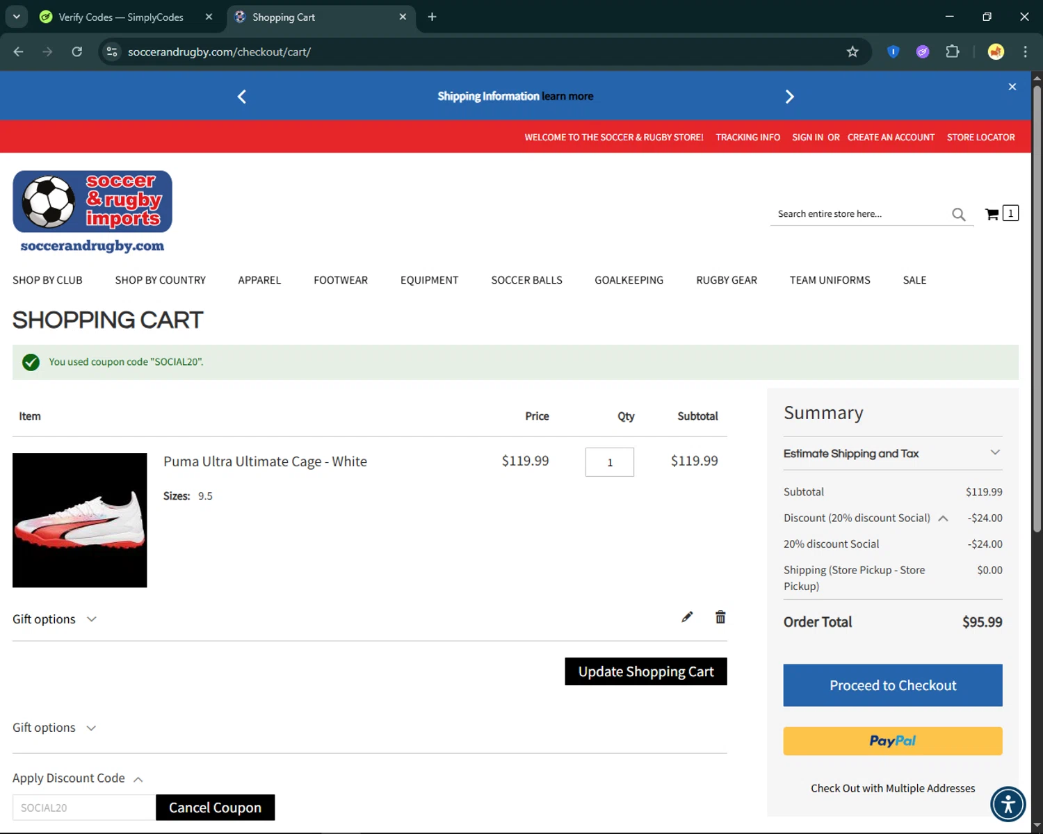The width and height of the screenshot is (1043, 834).
Task: Click the browser forward arrow
Action: click(47, 51)
